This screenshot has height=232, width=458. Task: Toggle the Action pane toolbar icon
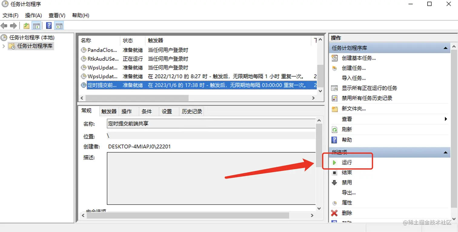(x=59, y=26)
